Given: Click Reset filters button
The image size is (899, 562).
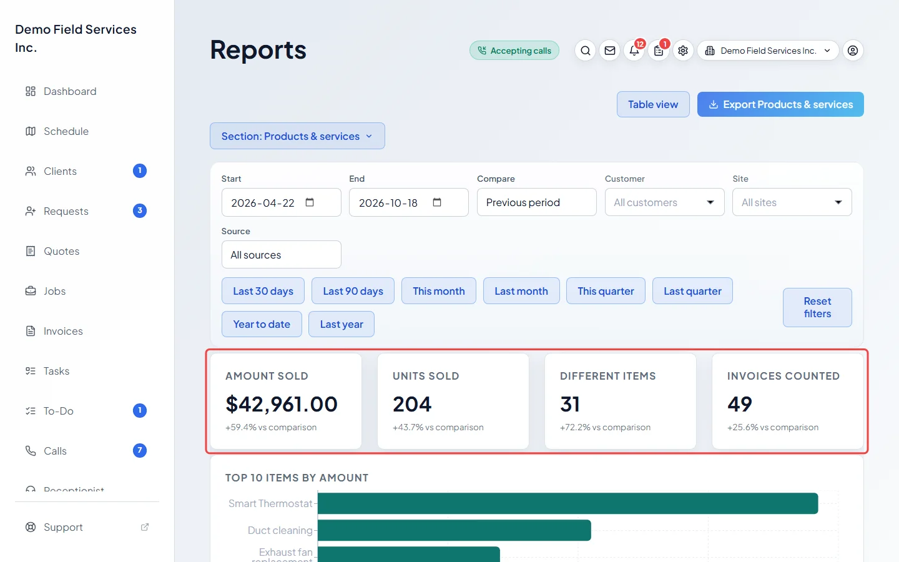Looking at the screenshot, I should coord(817,307).
